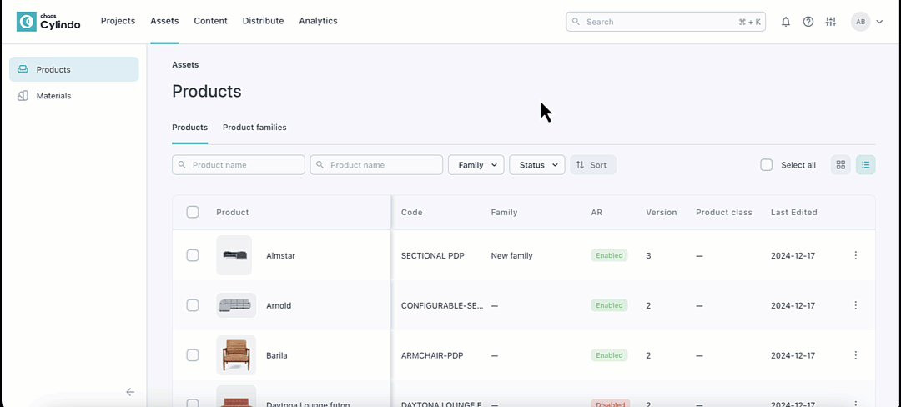The width and height of the screenshot is (901, 407).
Task: Click the Sort button
Action: point(592,165)
